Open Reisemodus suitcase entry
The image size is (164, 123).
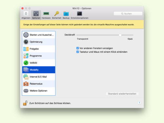tap(39, 84)
